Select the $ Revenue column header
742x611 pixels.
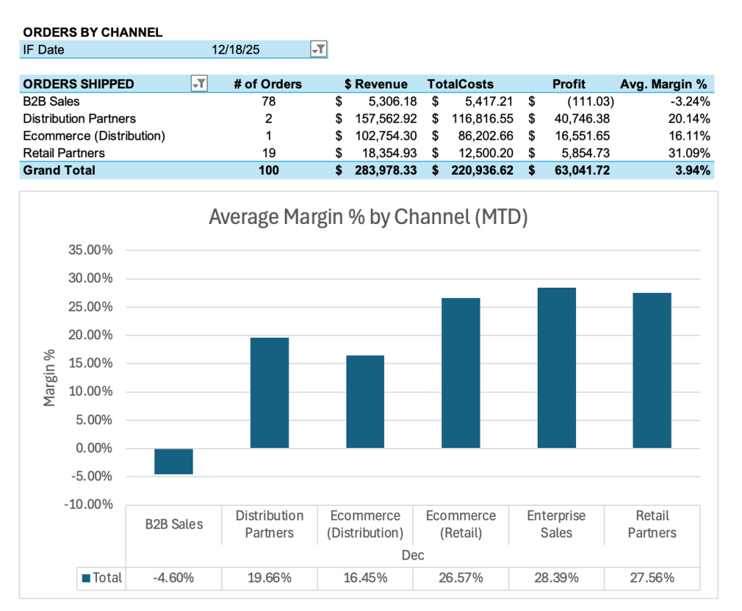click(375, 84)
